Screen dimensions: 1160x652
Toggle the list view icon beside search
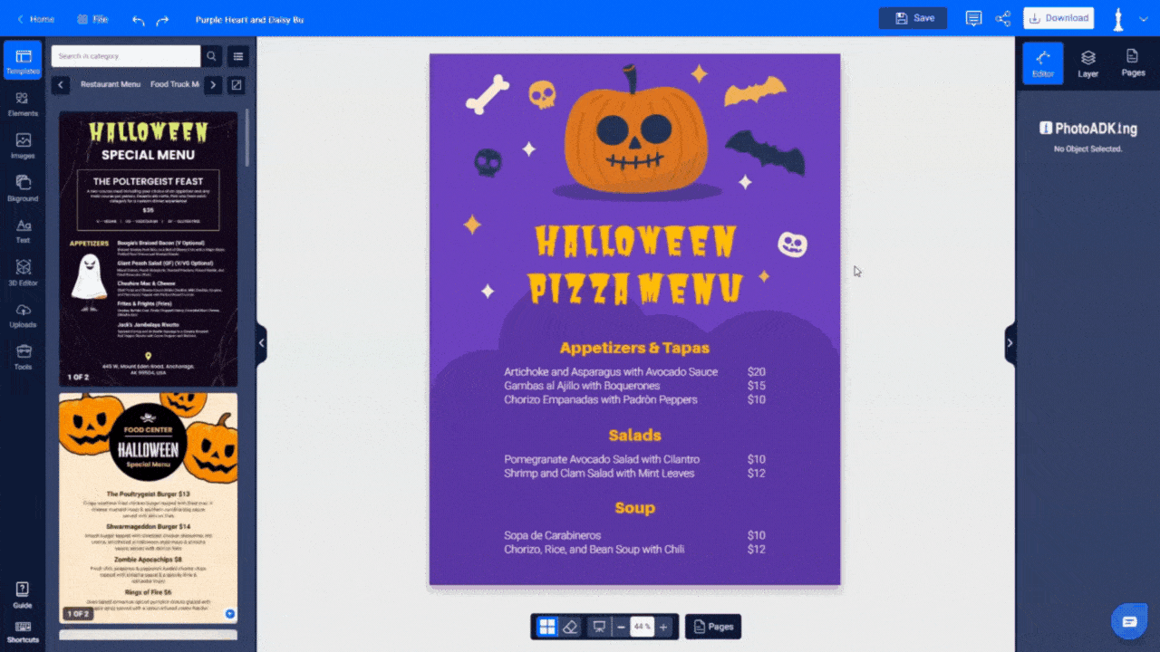pyautogui.click(x=238, y=56)
